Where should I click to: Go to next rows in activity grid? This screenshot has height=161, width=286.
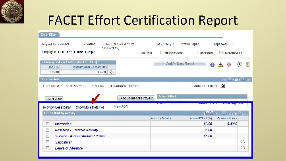(239, 113)
